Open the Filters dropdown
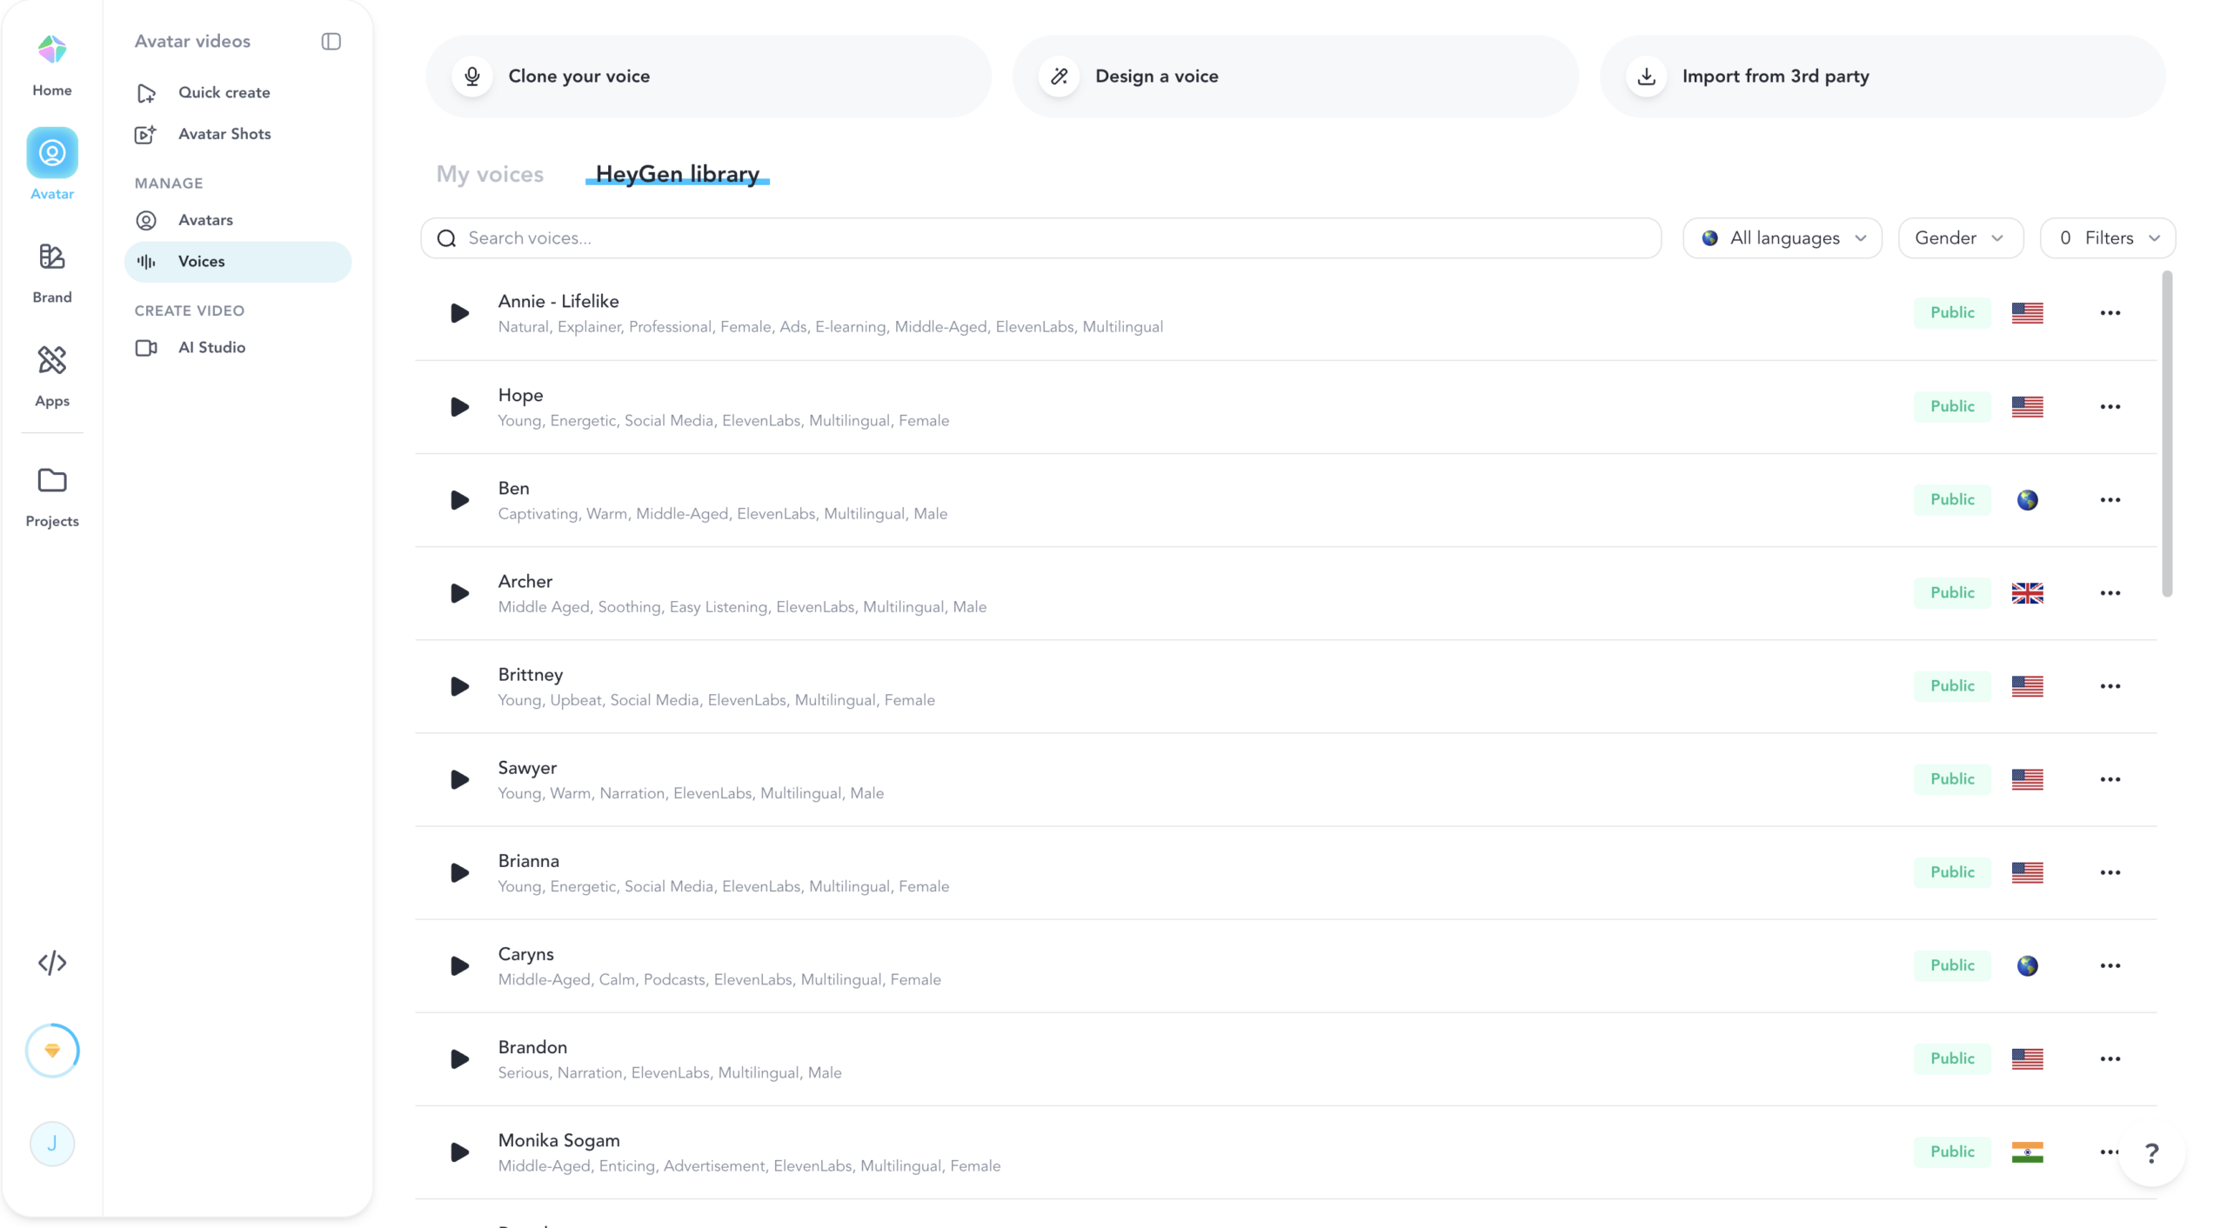Image resolution: width=2227 pixels, height=1228 pixels. [x=2108, y=238]
